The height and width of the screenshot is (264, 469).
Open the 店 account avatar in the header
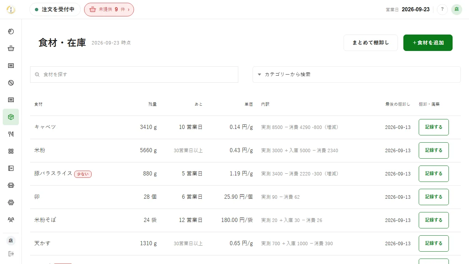tap(457, 10)
